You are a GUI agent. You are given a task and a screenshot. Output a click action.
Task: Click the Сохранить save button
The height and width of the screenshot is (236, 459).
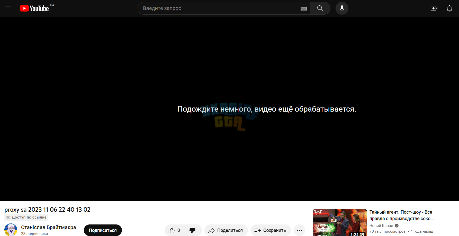(x=271, y=230)
